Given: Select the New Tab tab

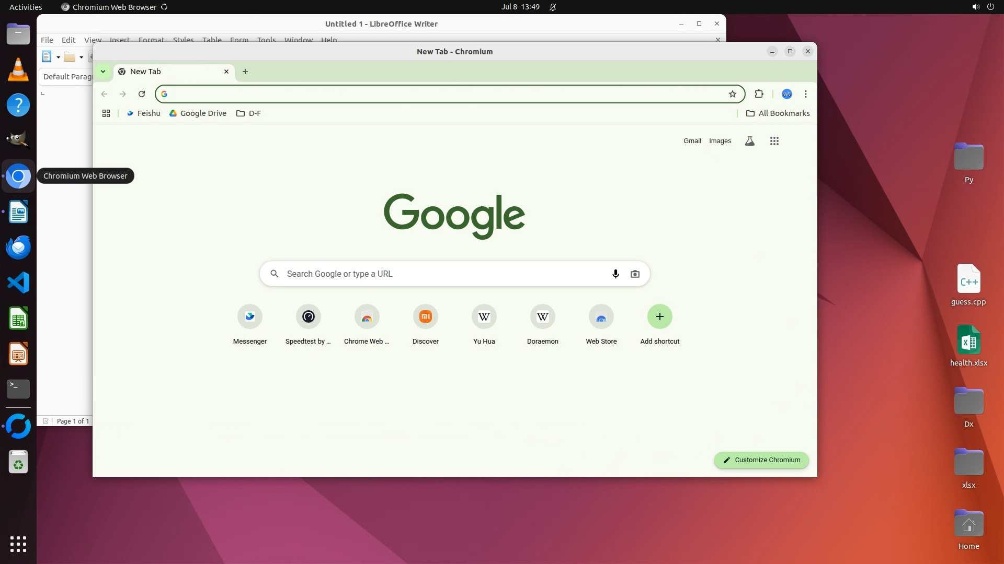Looking at the screenshot, I should 167,72.
